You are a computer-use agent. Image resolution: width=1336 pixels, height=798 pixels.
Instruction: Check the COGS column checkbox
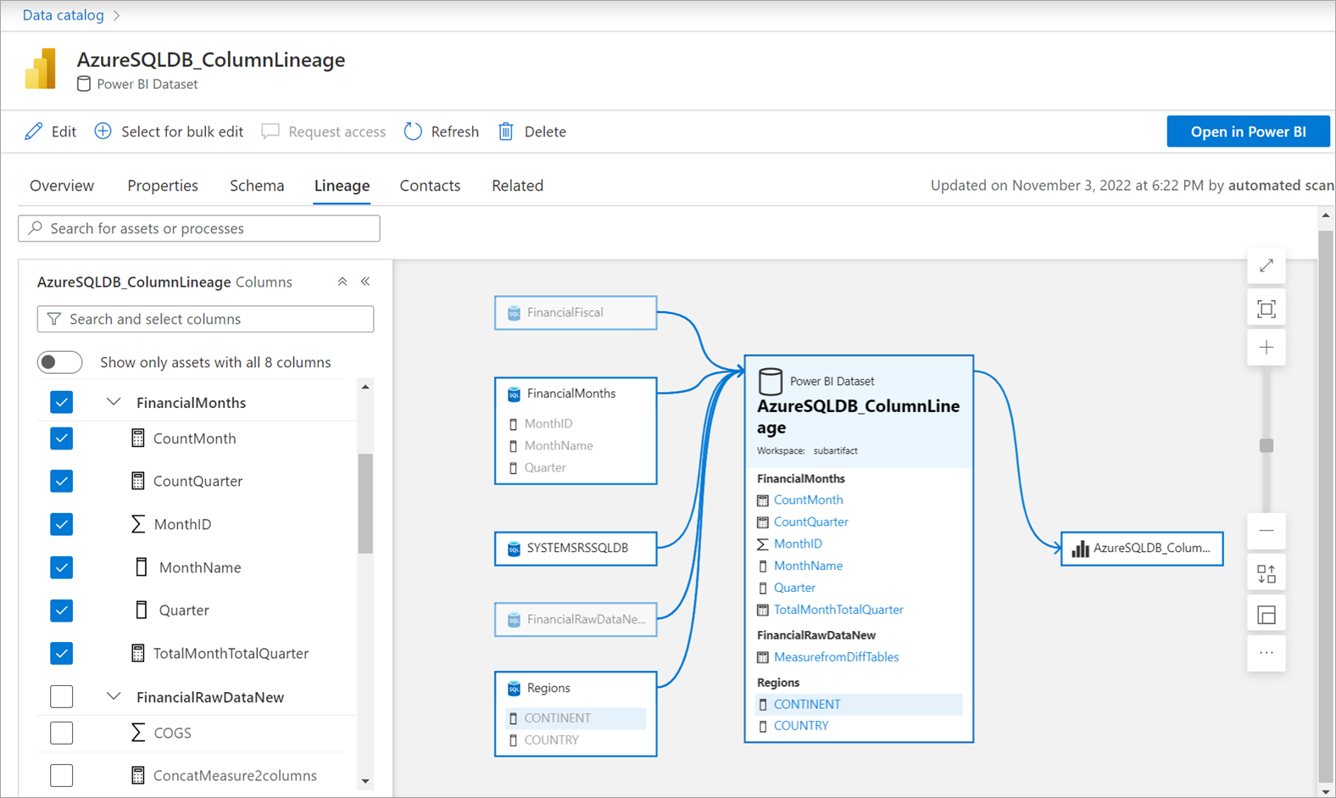pyautogui.click(x=61, y=733)
